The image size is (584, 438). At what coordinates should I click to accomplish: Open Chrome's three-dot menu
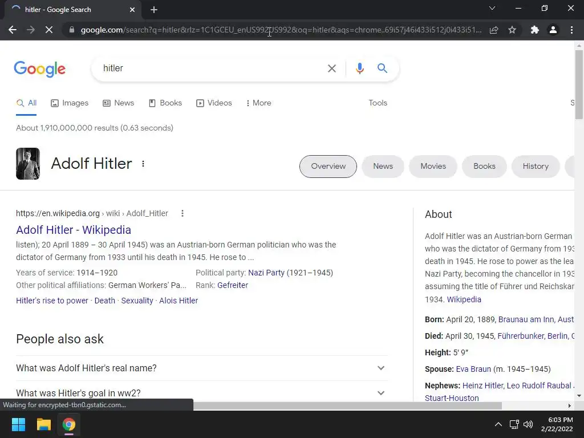click(x=571, y=30)
